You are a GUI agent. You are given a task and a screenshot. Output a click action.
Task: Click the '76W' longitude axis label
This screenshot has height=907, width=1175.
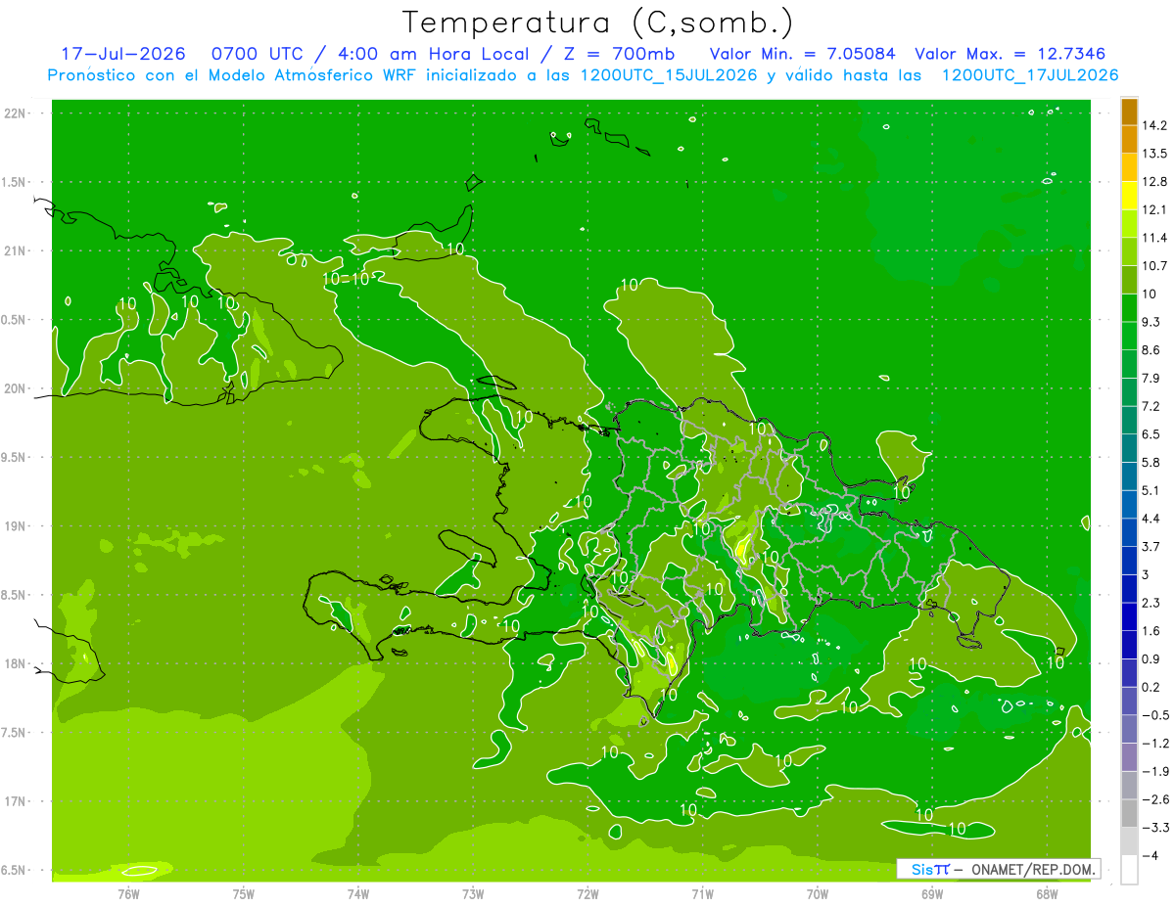tap(128, 894)
